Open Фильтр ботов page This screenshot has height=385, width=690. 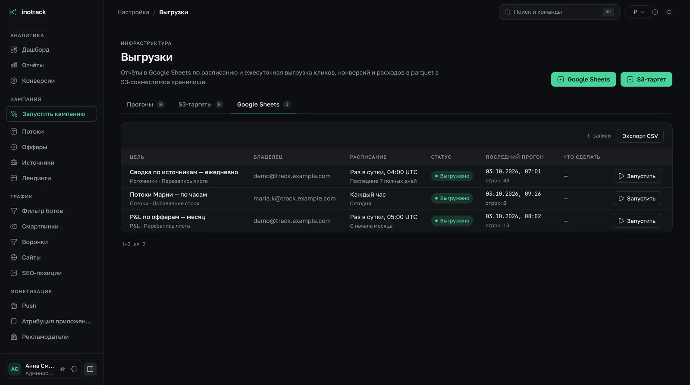[x=51, y=211]
